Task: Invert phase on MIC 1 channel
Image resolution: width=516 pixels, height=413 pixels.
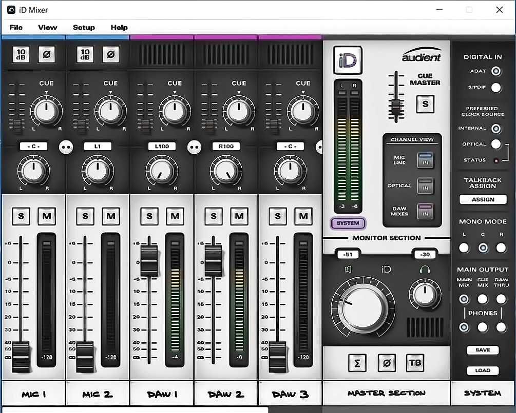Action: click(x=46, y=54)
